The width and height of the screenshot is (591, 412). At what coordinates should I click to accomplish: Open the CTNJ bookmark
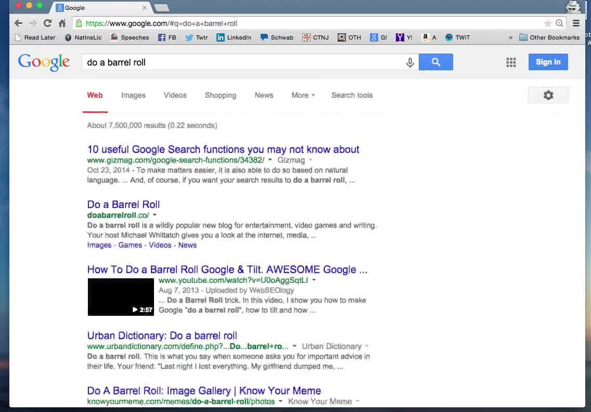click(315, 37)
